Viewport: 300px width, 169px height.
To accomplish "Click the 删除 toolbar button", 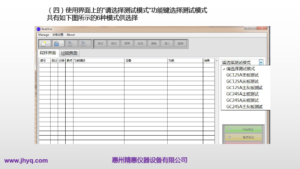I will click(x=154, y=44).
